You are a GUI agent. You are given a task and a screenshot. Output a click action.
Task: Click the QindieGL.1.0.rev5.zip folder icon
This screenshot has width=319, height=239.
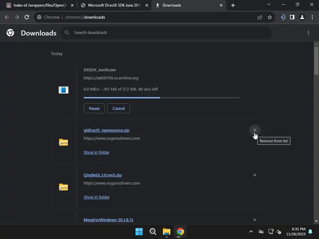click(x=64, y=187)
